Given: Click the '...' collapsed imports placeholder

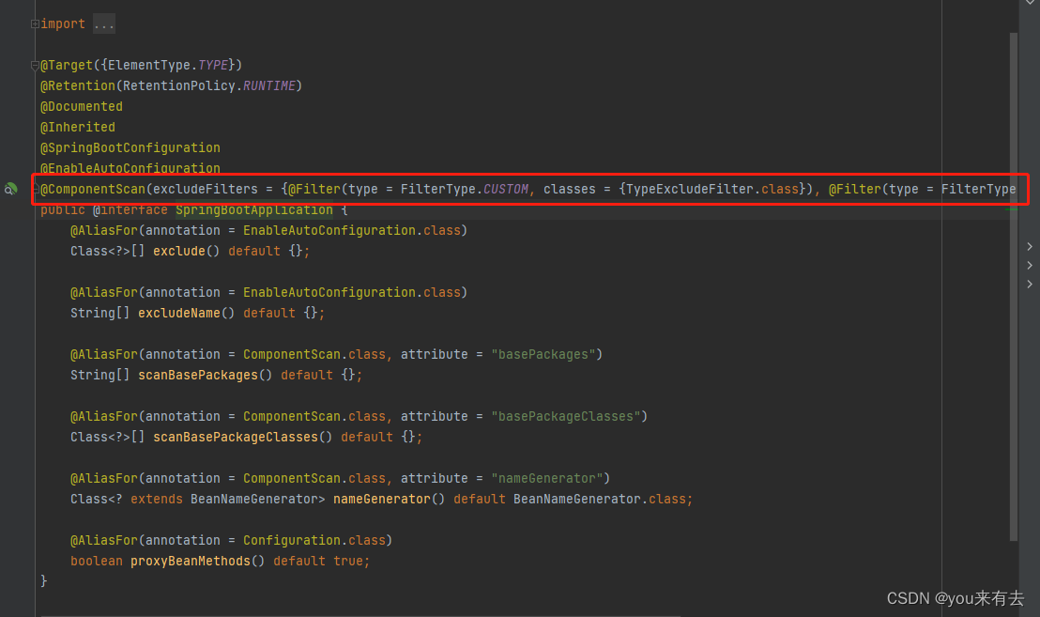Looking at the screenshot, I should (x=103, y=23).
